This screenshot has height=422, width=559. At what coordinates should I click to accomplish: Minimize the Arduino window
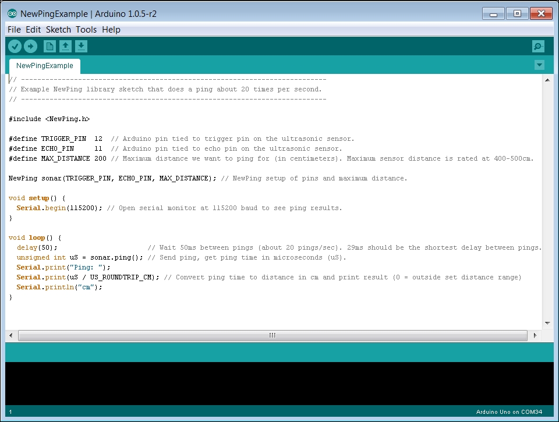493,14
